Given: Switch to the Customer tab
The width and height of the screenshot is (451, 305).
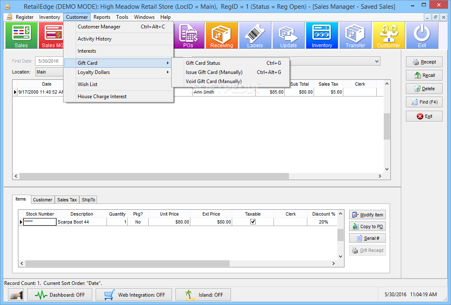Looking at the screenshot, I should (x=43, y=200).
